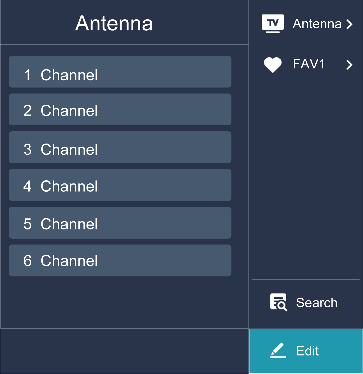
Task: Open the FAV1 favorites list
Action: [308, 64]
